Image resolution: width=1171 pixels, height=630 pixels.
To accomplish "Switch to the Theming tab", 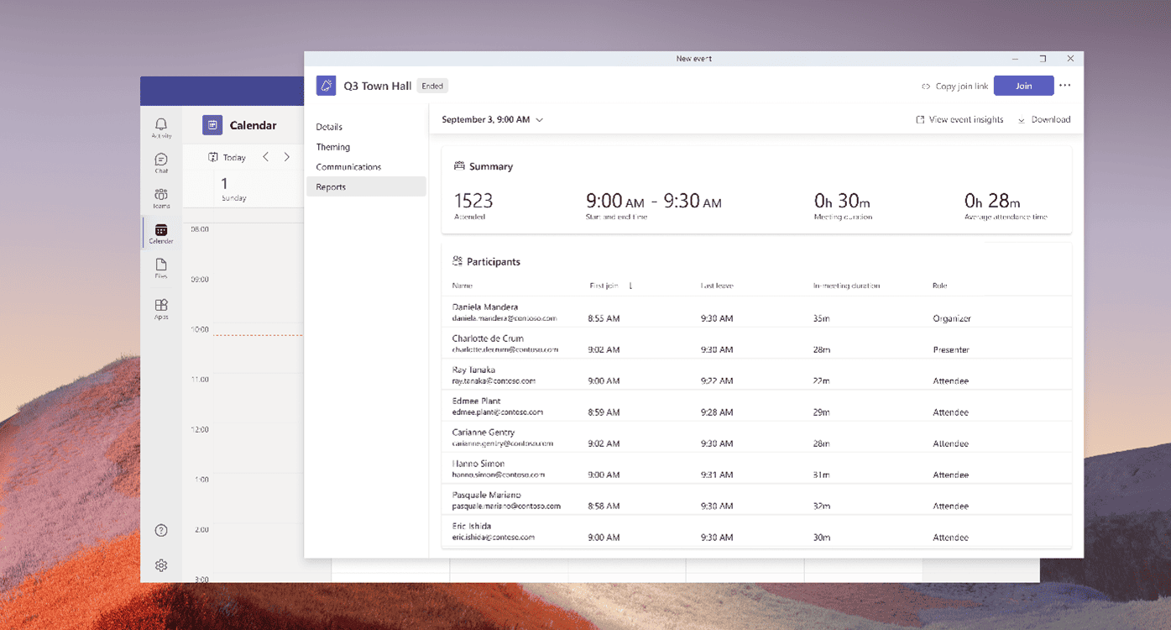I will pyautogui.click(x=333, y=146).
